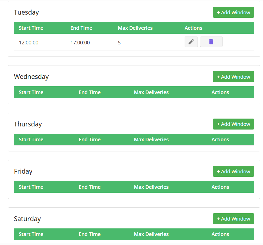
Task: Click the Tuesday max deliveries value 5
Action: coord(119,43)
